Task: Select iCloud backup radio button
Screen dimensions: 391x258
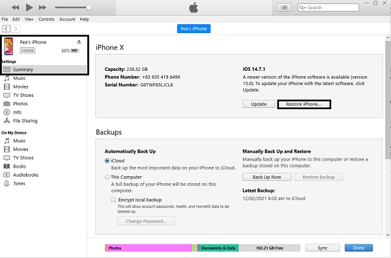Action: coord(107,161)
